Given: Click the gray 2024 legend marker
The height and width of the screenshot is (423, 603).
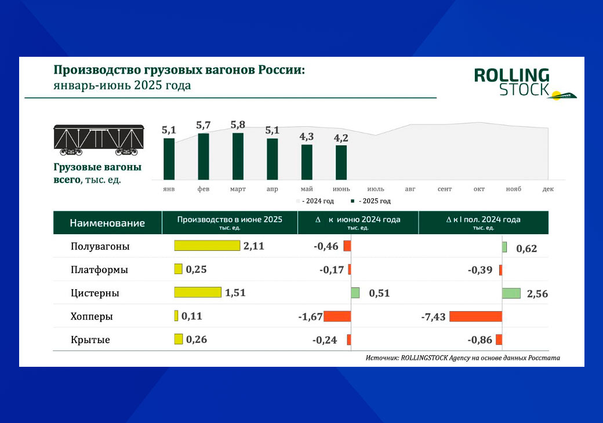Looking at the screenshot, I should click(298, 202).
